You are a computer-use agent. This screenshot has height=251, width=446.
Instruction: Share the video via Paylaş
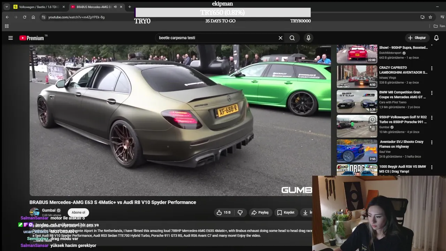pyautogui.click(x=260, y=212)
